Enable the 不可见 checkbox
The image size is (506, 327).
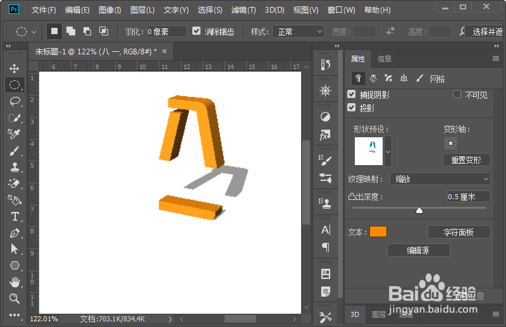[457, 94]
